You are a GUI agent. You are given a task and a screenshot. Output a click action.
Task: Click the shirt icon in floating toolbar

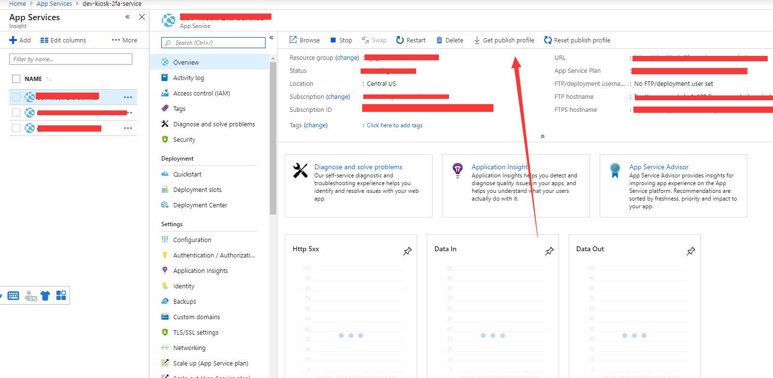(45, 296)
